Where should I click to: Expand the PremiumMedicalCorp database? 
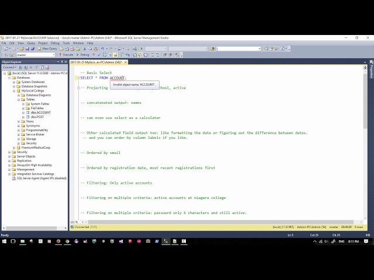(14, 148)
